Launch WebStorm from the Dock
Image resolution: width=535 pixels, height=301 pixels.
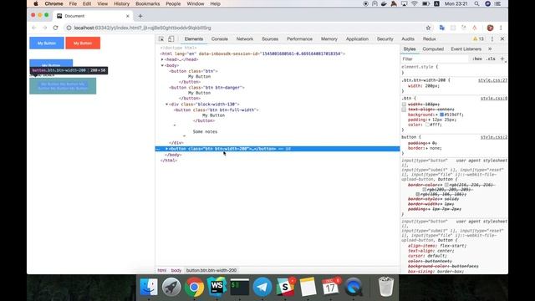[x=217, y=286]
